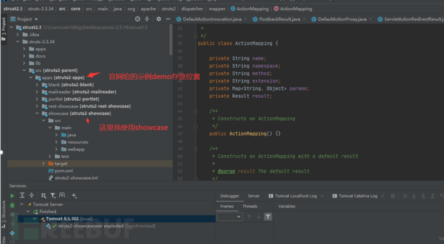Screen dimensions: 444x244
Task: Click Expand All icon in Services toolbar
Action: (22, 195)
